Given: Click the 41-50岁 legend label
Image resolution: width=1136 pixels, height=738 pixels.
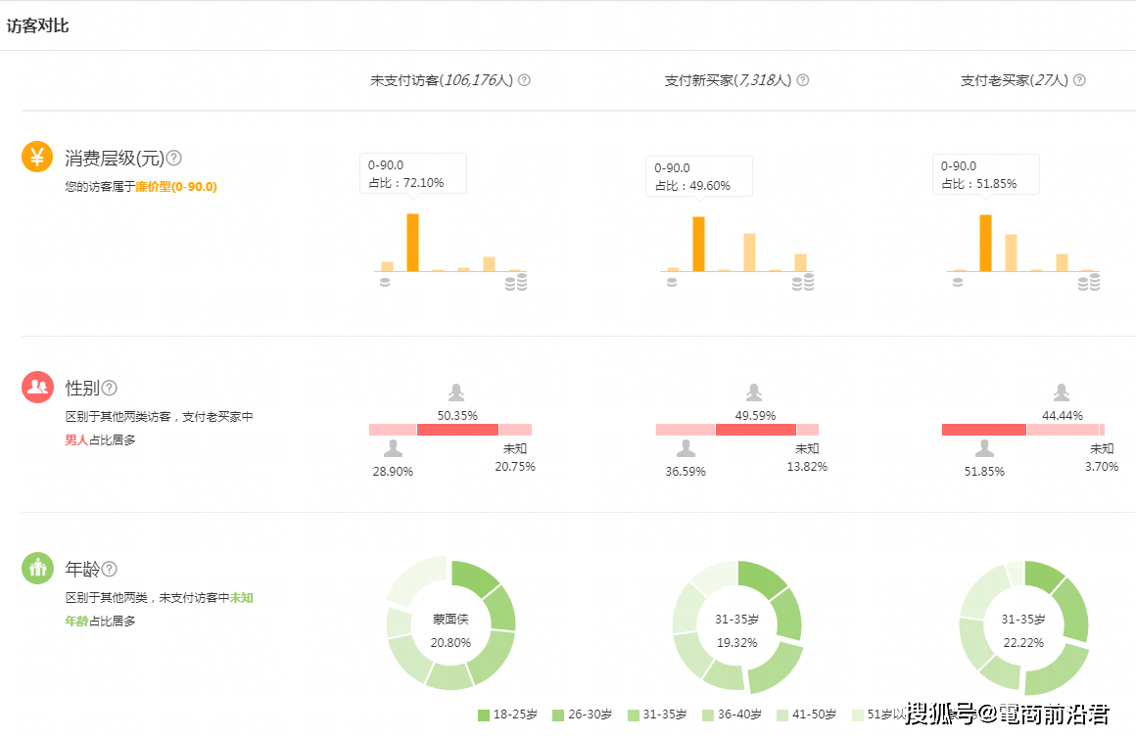Looking at the screenshot, I should (815, 715).
